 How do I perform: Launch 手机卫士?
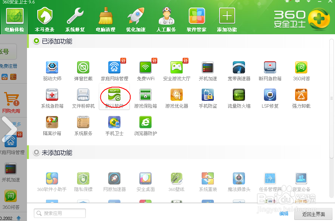pyautogui.click(x=114, y=126)
